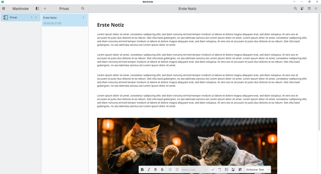This screenshot has width=321, height=174.
Task: Enter focus mode for the editor
Action: (309, 8)
